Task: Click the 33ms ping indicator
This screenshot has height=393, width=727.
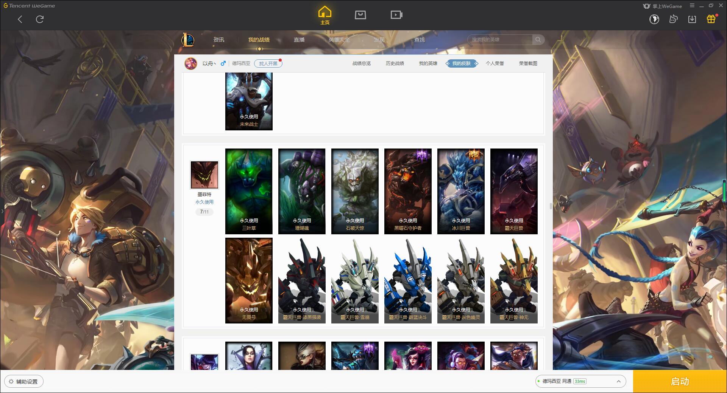Action: 580,381
